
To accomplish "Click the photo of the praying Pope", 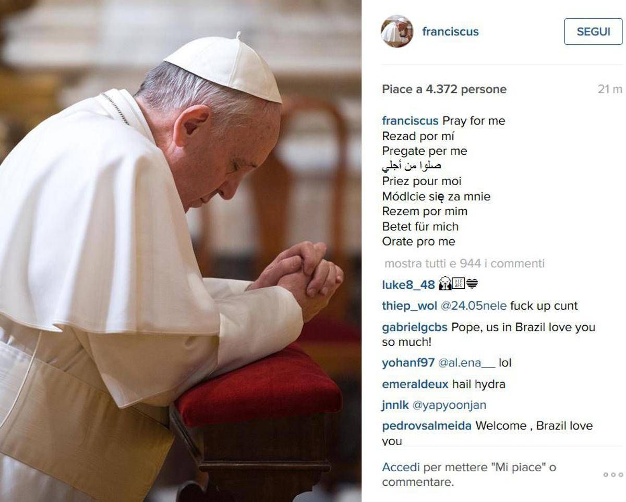I will [180, 251].
